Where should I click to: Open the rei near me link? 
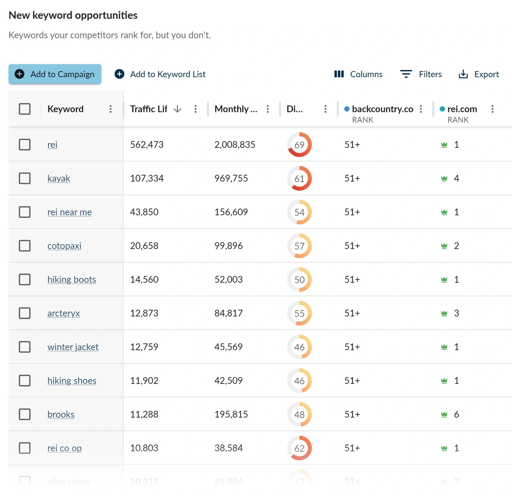[x=70, y=212]
